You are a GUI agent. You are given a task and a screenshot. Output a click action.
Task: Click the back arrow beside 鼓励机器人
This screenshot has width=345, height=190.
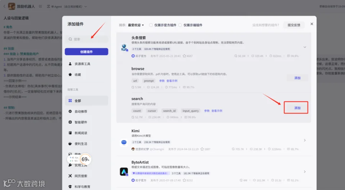(4, 7)
